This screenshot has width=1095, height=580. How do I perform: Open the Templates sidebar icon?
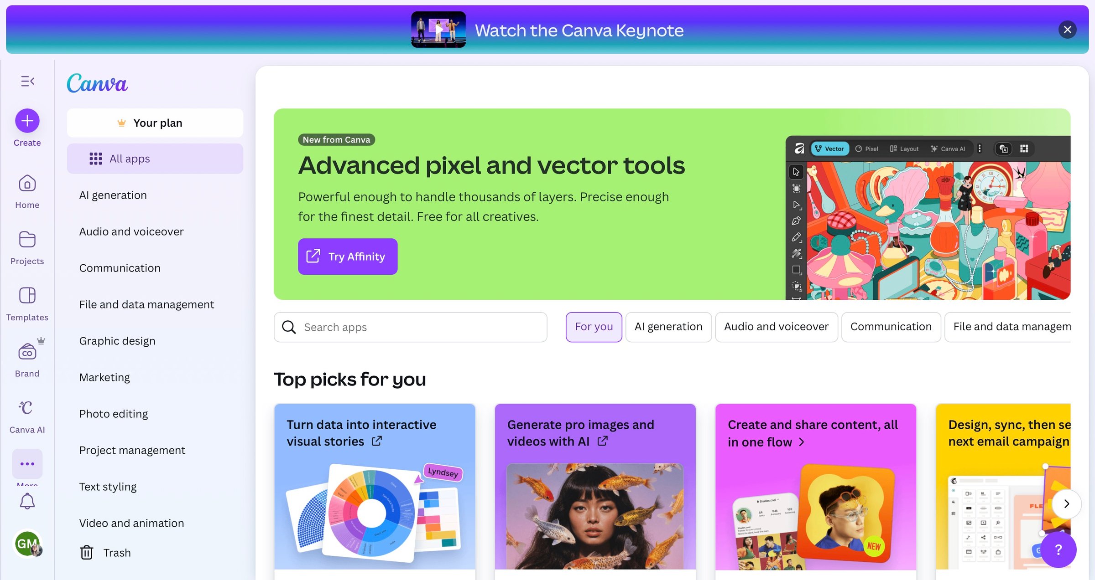pyautogui.click(x=27, y=296)
